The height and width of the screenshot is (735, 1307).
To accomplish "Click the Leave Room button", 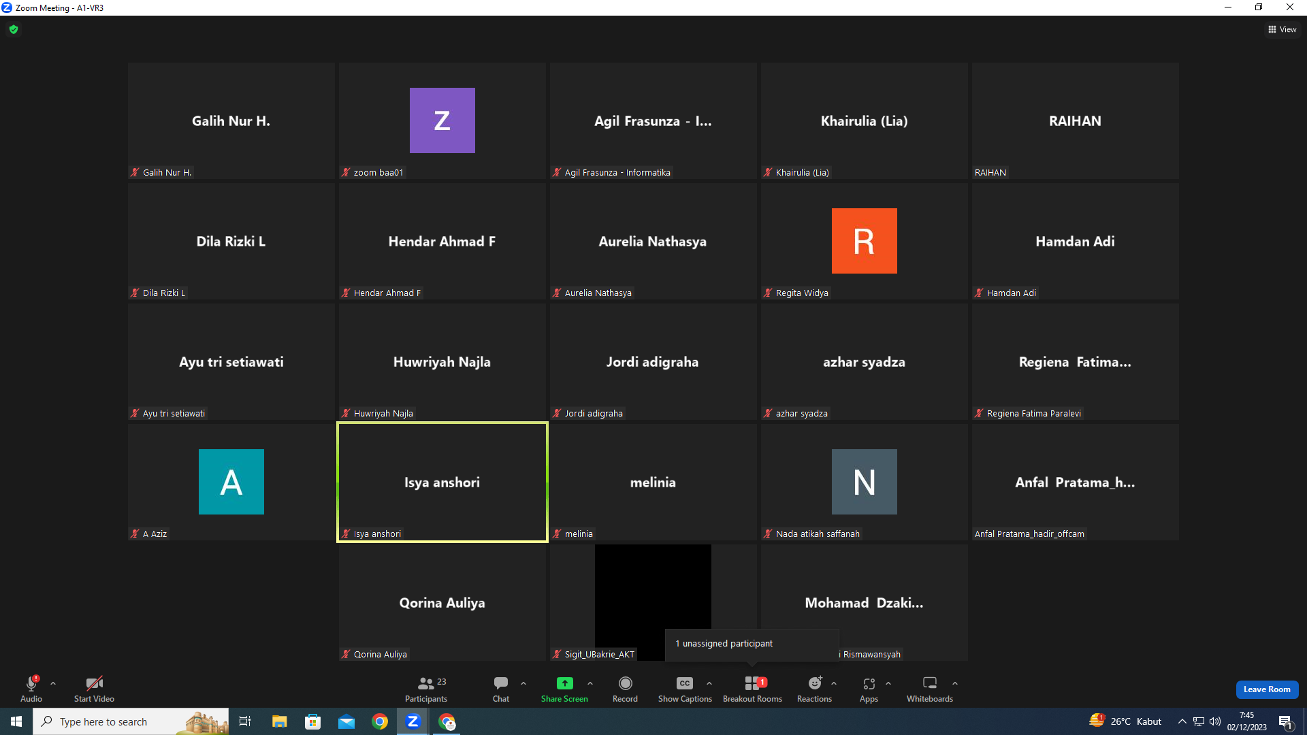I will (1267, 689).
